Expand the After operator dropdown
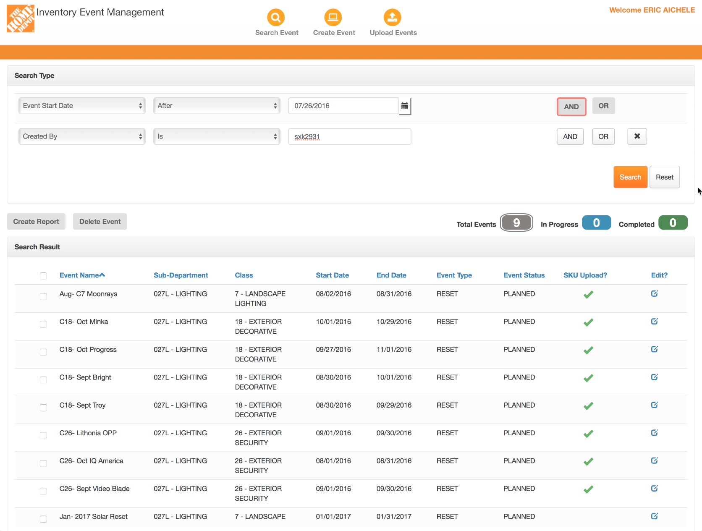The width and height of the screenshot is (702, 531). pos(217,106)
